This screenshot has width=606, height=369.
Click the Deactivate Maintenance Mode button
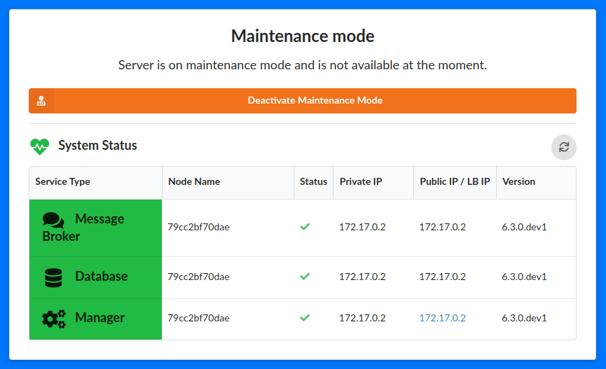click(303, 101)
